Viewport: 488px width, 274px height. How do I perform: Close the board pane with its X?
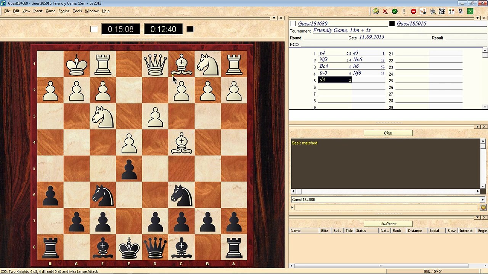(x=281, y=18)
